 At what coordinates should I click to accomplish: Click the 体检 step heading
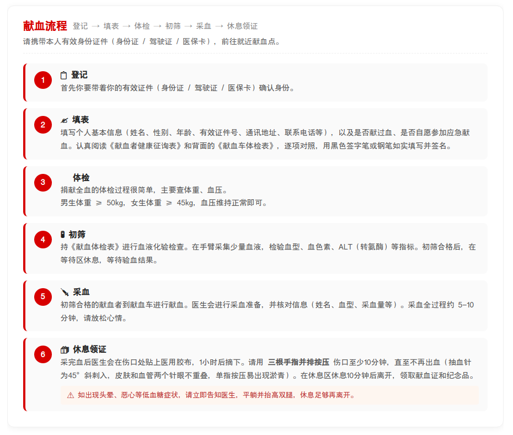pyautogui.click(x=81, y=178)
